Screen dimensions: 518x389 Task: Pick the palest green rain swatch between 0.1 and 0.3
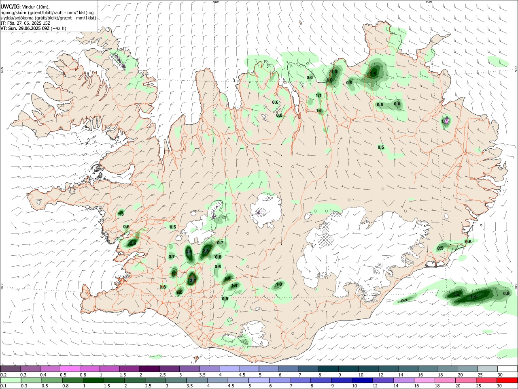[x=11, y=380]
